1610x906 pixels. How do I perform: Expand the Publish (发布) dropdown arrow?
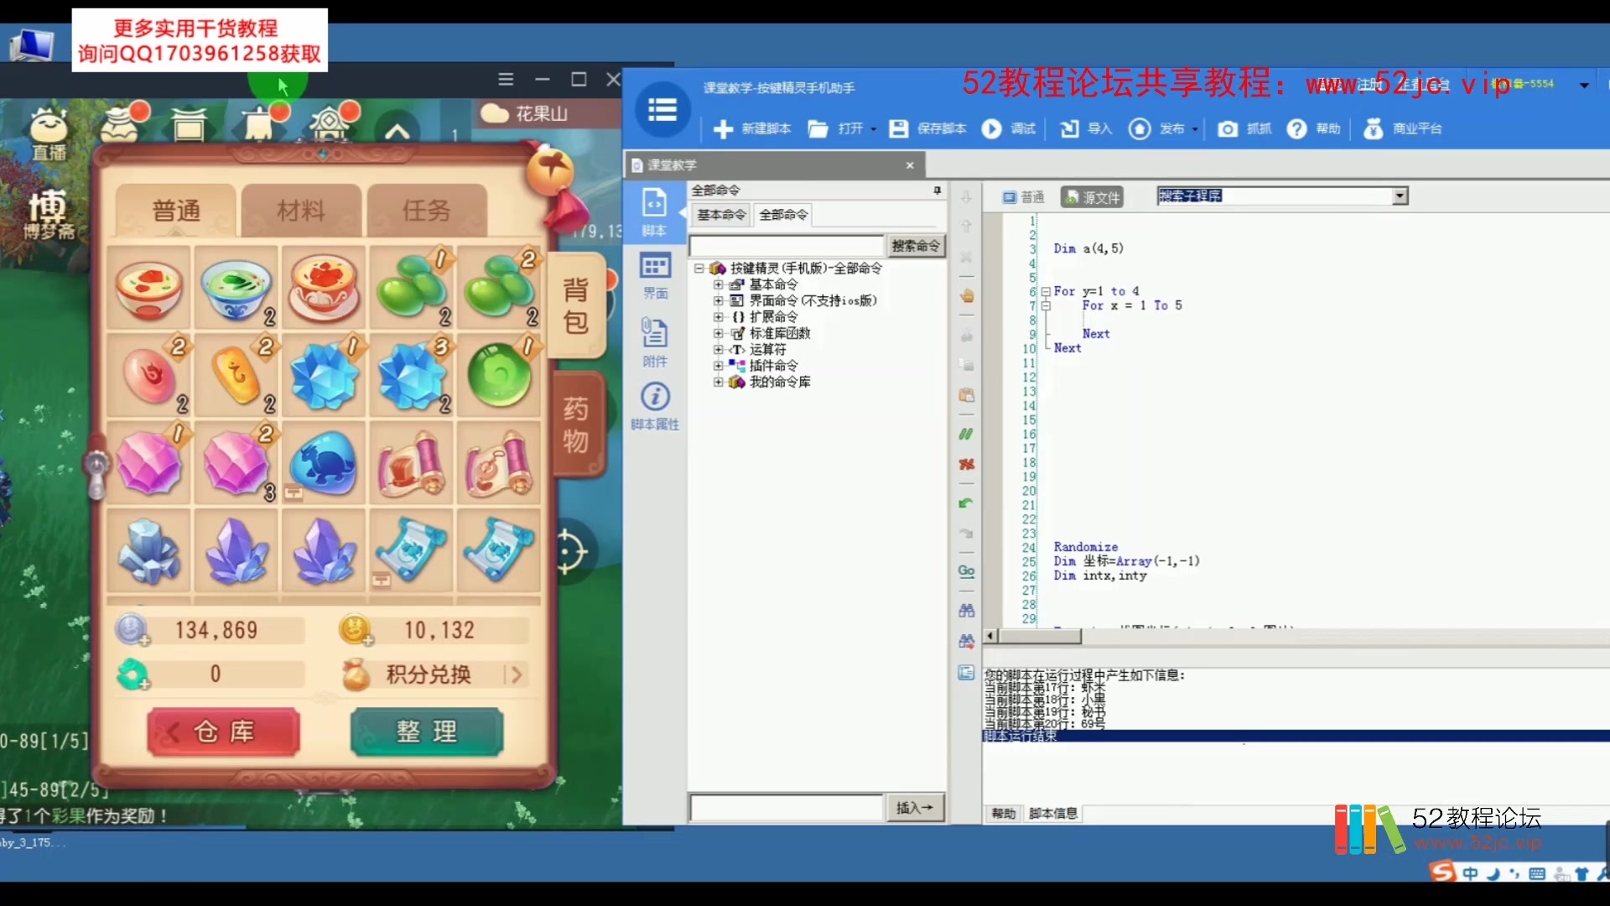pyautogui.click(x=1195, y=129)
